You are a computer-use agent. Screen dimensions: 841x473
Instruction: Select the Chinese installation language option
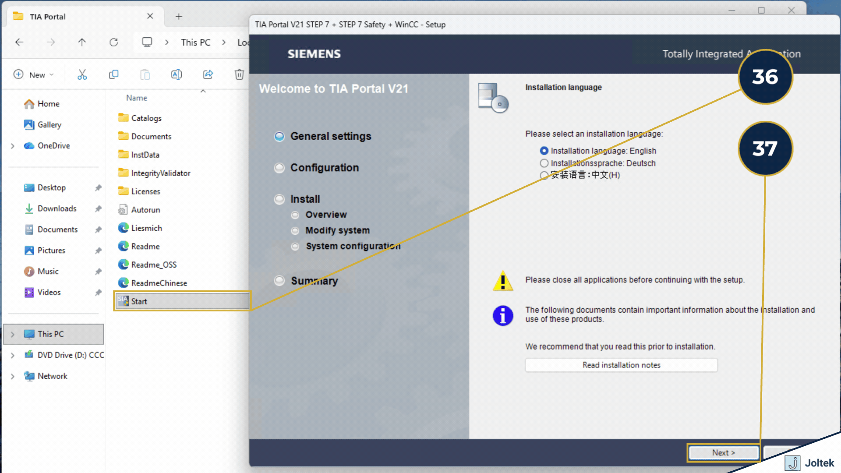coord(544,175)
